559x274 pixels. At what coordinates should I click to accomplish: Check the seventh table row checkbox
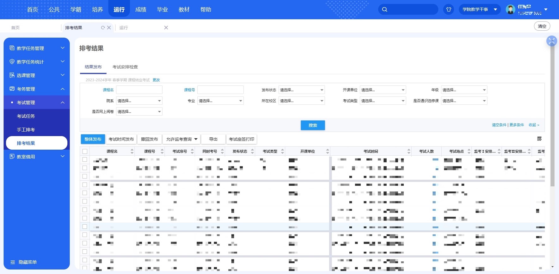[x=85, y=210]
